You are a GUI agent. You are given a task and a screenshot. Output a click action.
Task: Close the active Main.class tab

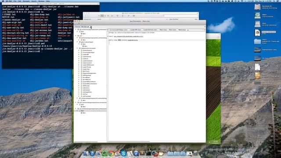point(188,30)
